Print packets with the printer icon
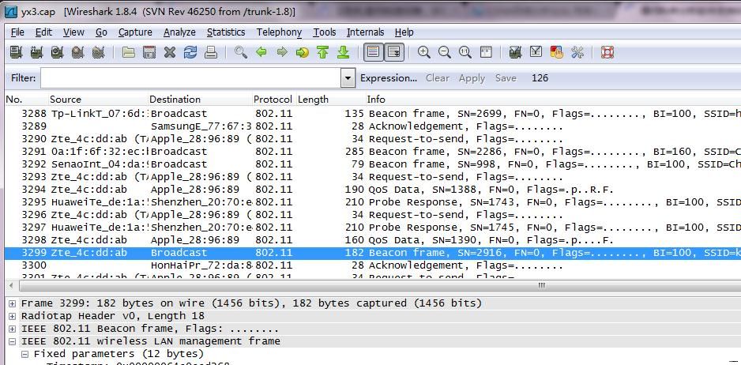This screenshot has height=365, width=741. (x=211, y=52)
